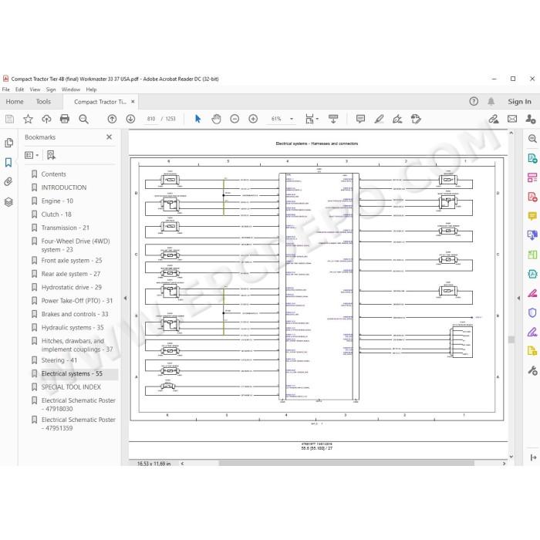Image resolution: width=540 pixels, height=540 pixels.
Task: Switch to the Tools tab
Action: click(43, 102)
